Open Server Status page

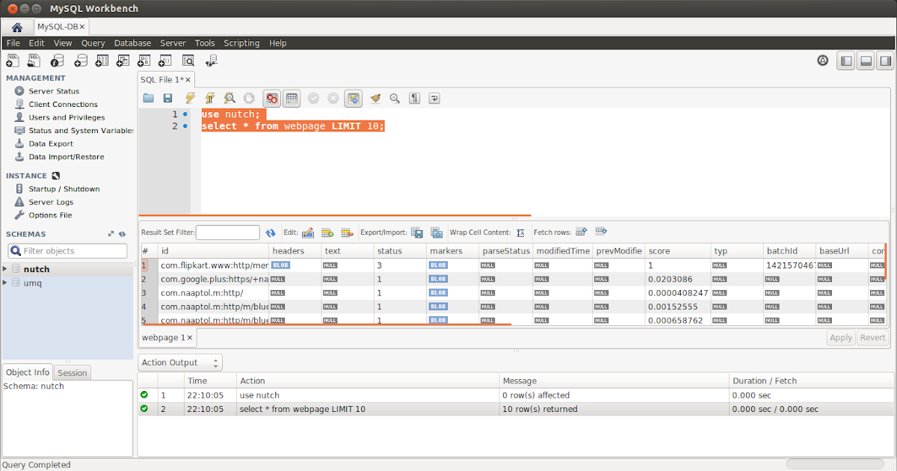[x=54, y=91]
